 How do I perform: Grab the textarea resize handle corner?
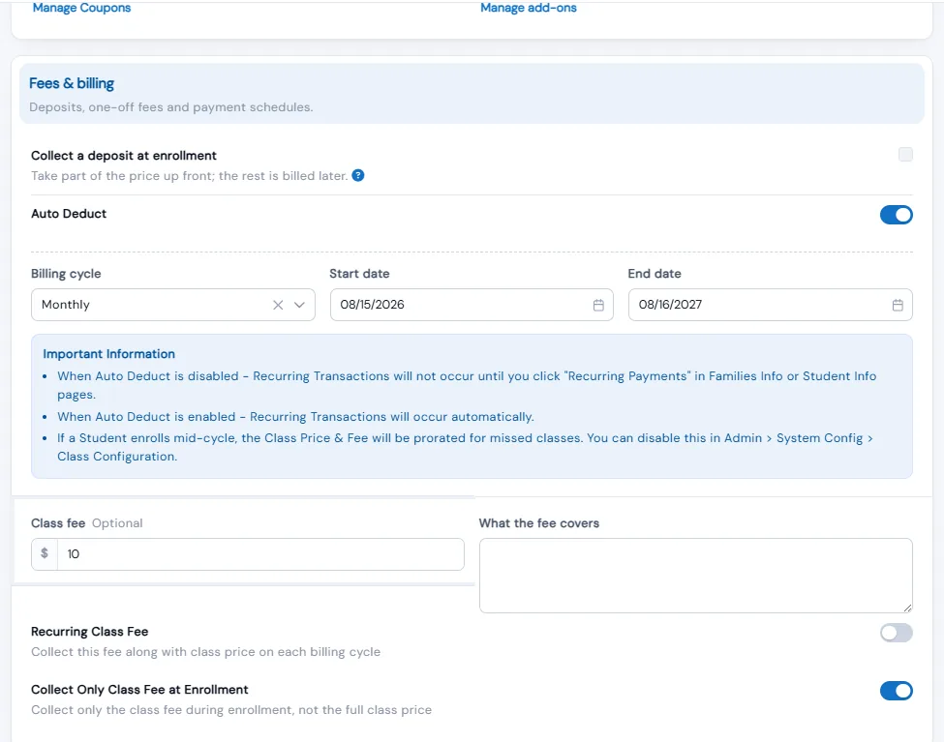(907, 608)
